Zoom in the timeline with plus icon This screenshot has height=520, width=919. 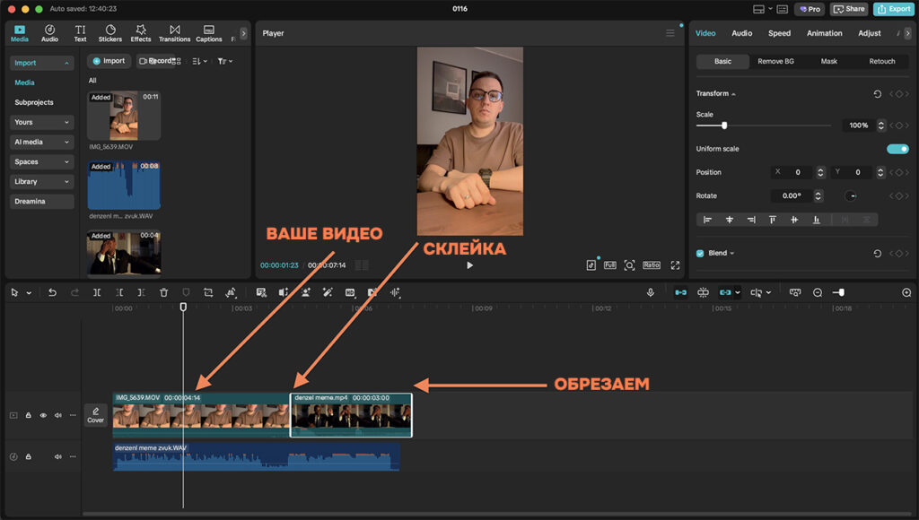(906, 292)
